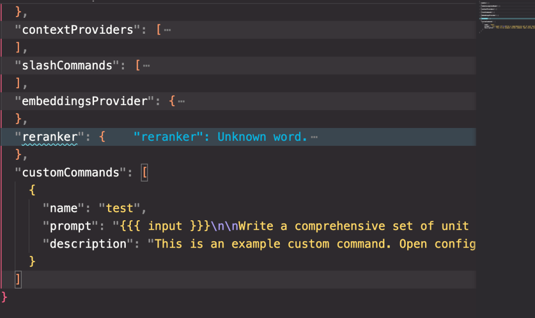Expand the folded contextProviders ellipsis
This screenshot has width=535, height=318.
point(167,30)
